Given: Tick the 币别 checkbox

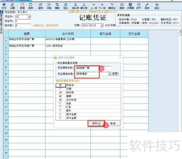Looking at the screenshot, I should click(x=60, y=103).
